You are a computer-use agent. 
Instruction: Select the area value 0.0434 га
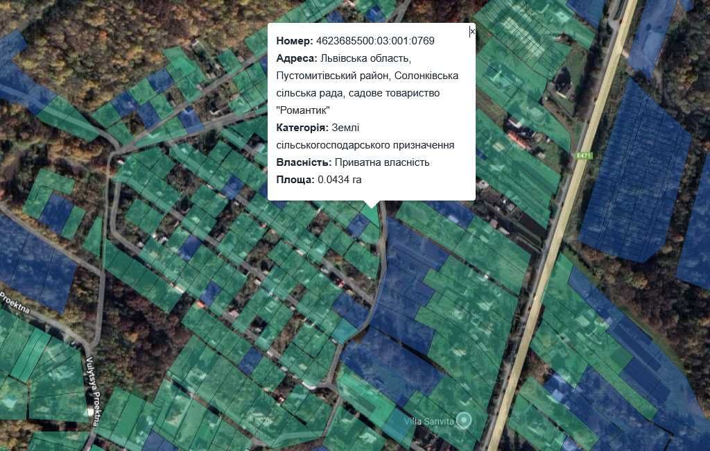[340, 180]
